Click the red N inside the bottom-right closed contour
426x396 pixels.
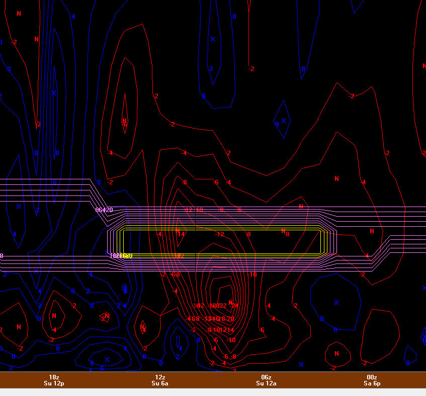(x=336, y=354)
